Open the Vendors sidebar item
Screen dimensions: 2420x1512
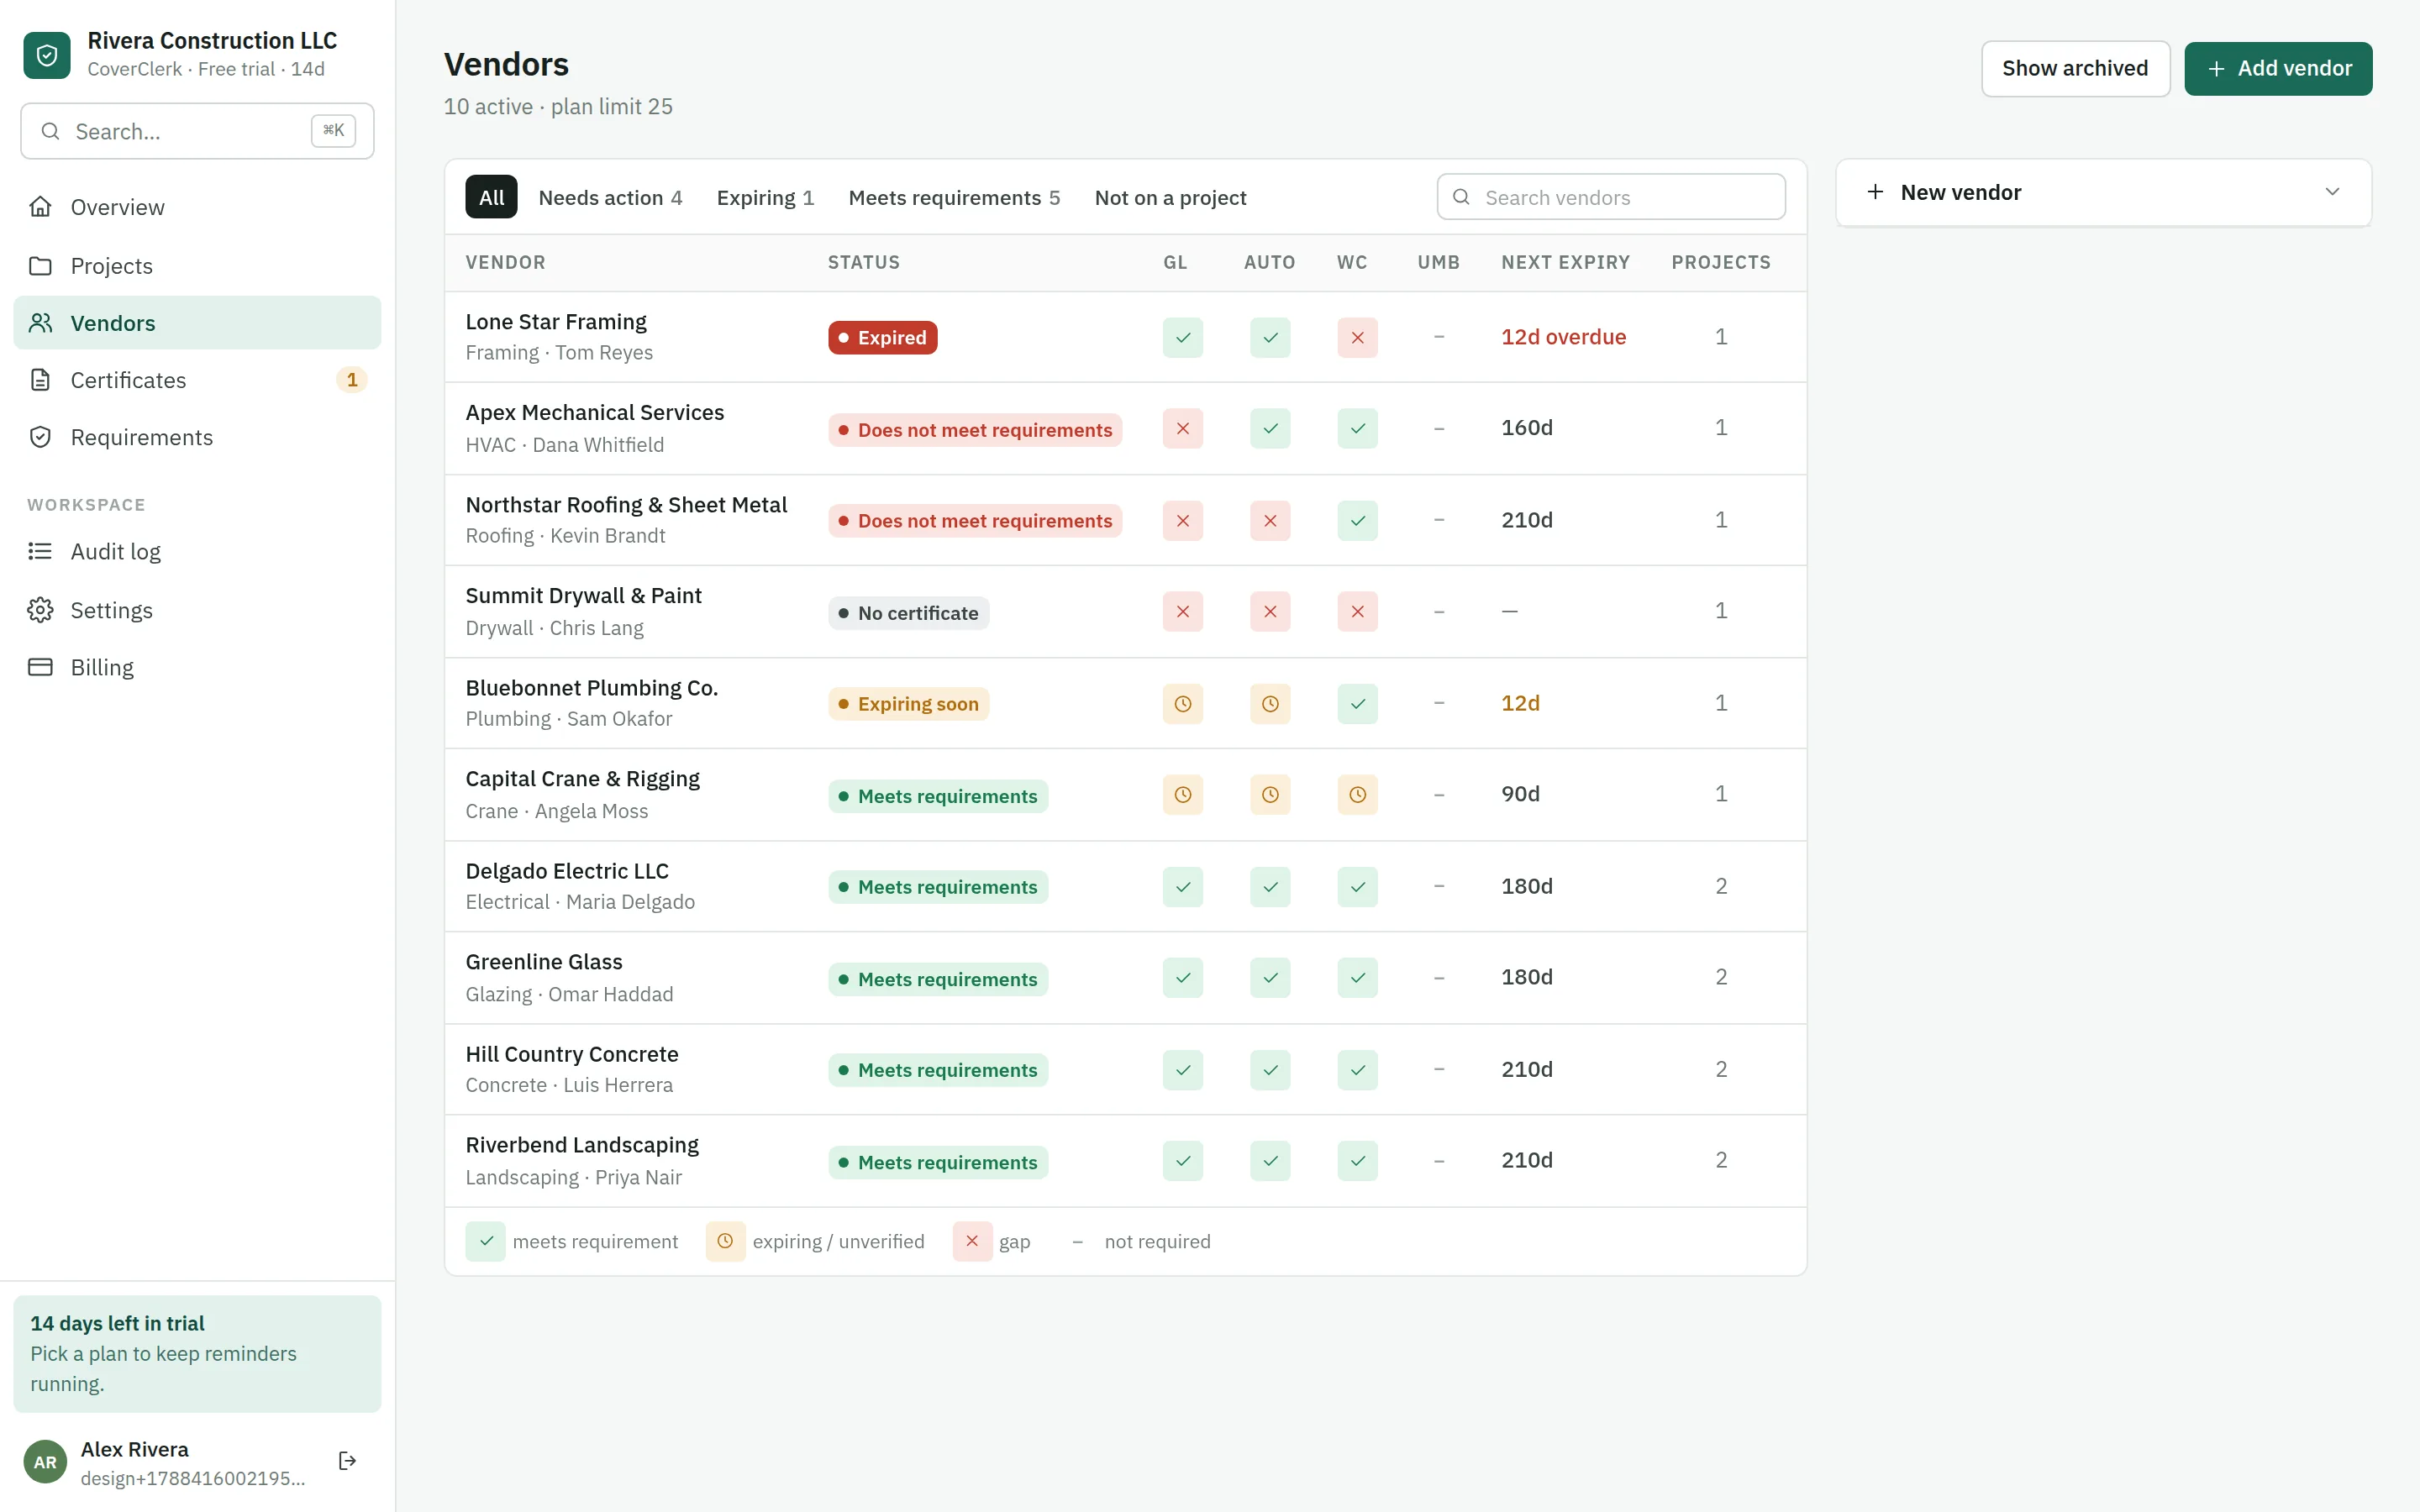(197, 323)
